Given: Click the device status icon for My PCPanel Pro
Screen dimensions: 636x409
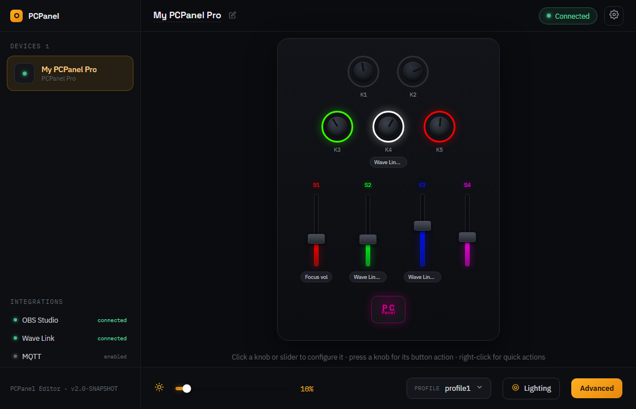Looking at the screenshot, I should tap(25, 73).
